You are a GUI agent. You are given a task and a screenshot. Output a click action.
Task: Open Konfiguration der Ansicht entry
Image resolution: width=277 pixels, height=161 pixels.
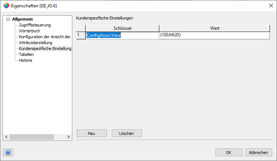click(44, 37)
